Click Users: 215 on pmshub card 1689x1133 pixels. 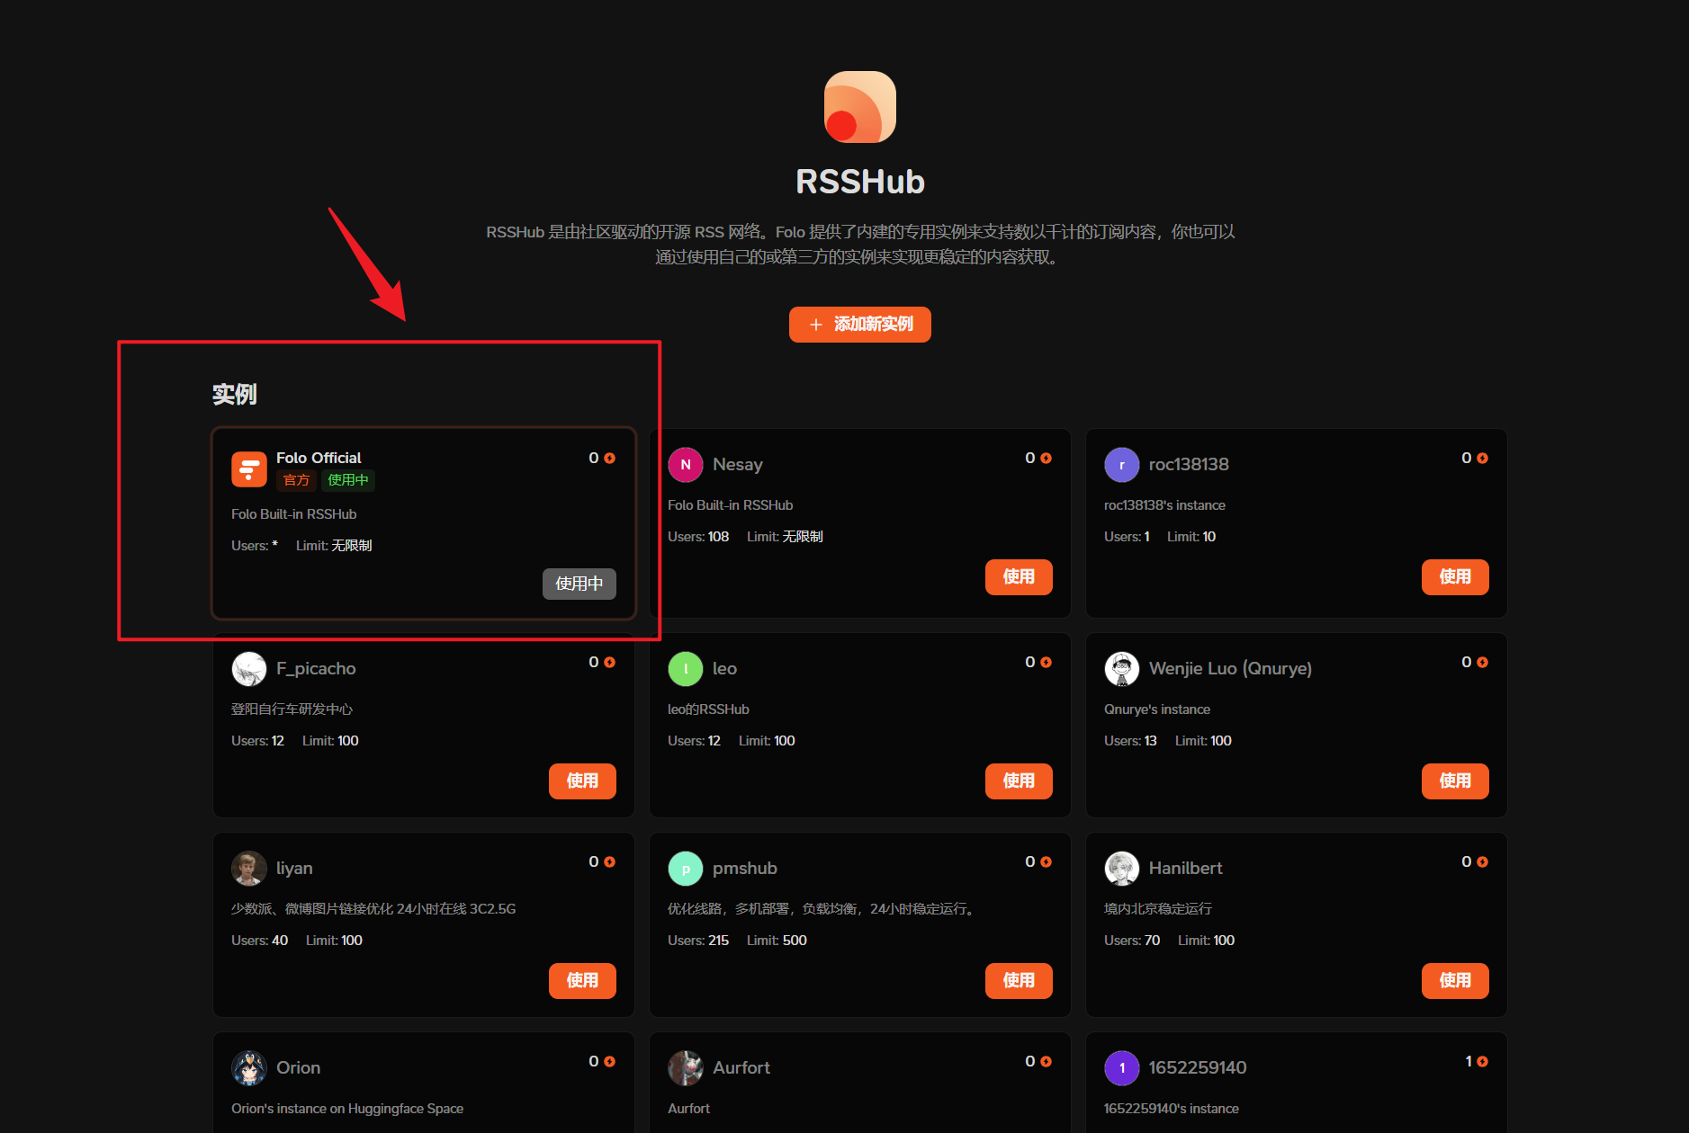[698, 941]
